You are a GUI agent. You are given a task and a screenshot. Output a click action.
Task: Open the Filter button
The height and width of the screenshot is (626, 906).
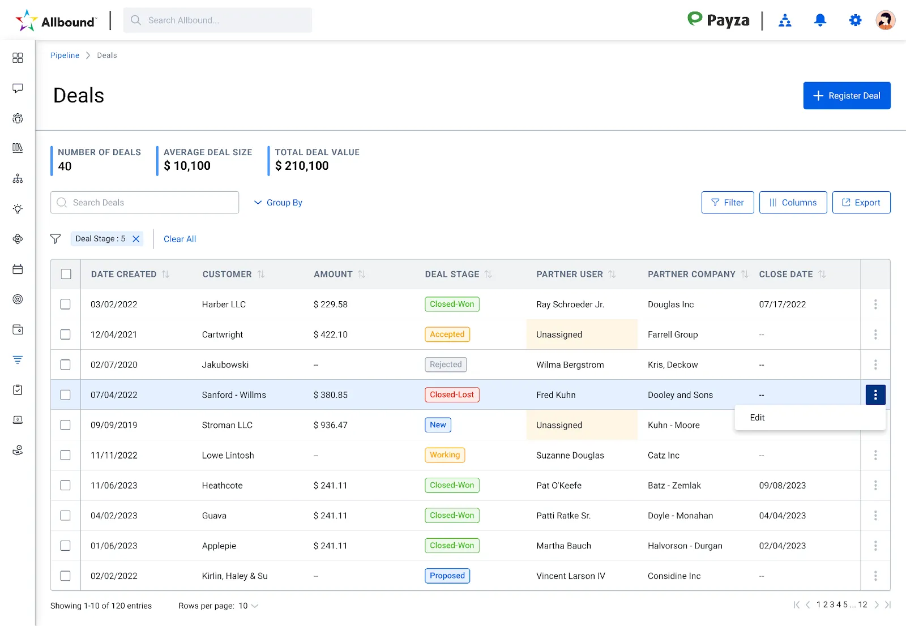(x=728, y=203)
